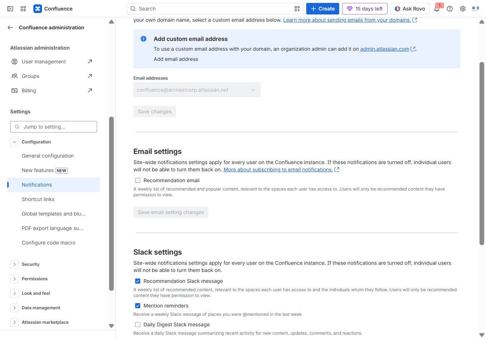Click the Confluence logo icon
The height and width of the screenshot is (339, 486).
tap(38, 9)
